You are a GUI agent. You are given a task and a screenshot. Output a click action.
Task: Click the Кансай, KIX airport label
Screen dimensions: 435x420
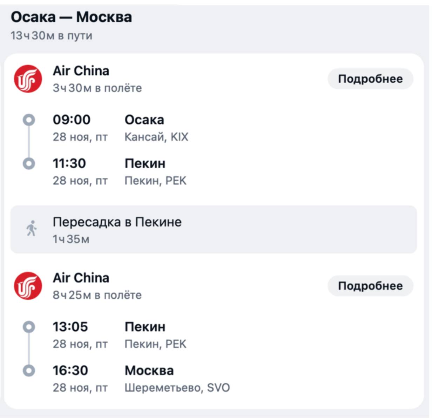[x=156, y=137]
